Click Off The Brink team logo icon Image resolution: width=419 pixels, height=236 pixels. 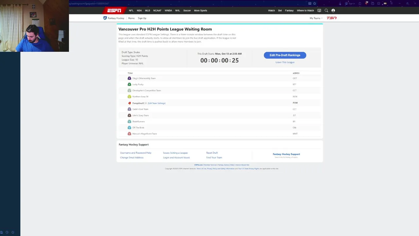(x=129, y=128)
